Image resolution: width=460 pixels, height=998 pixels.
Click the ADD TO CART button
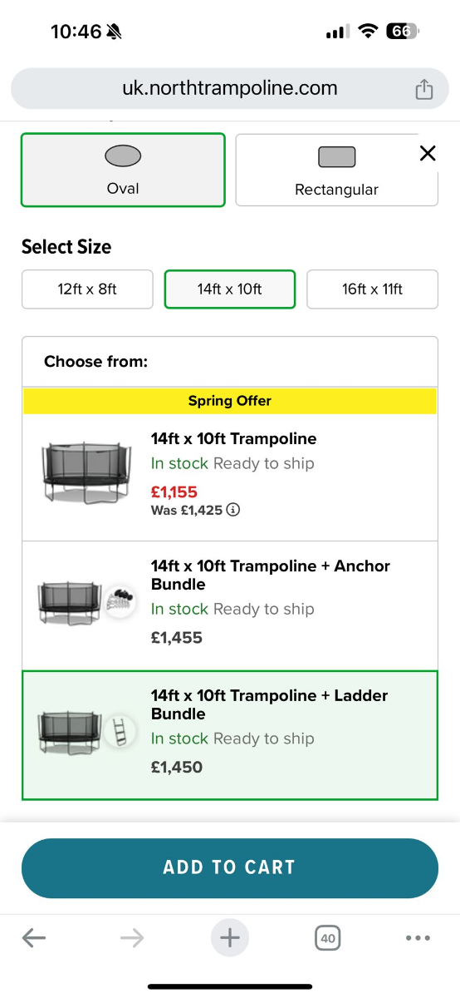[230, 868]
